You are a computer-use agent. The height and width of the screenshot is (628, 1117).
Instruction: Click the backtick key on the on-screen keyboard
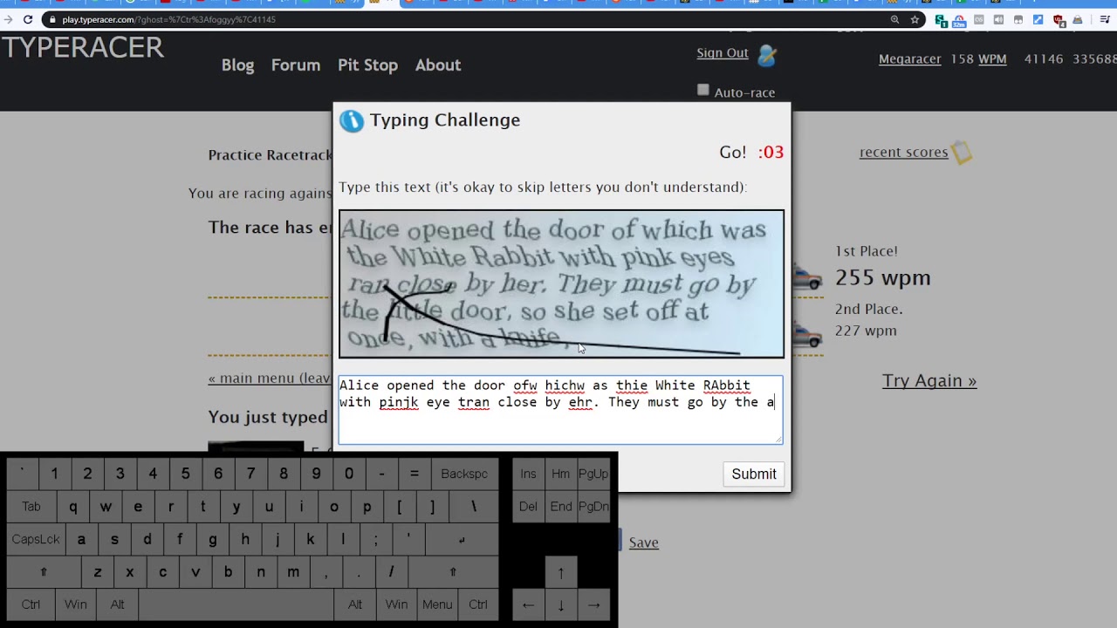coord(22,474)
